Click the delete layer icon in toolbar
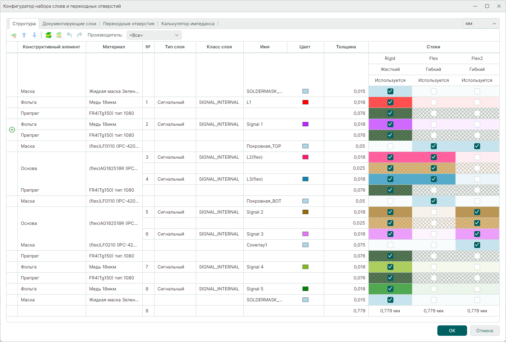The height and width of the screenshot is (342, 506). [14, 35]
